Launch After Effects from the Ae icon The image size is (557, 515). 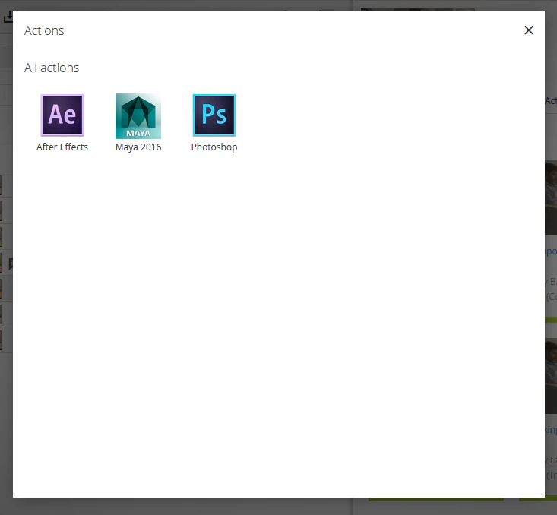(x=62, y=115)
